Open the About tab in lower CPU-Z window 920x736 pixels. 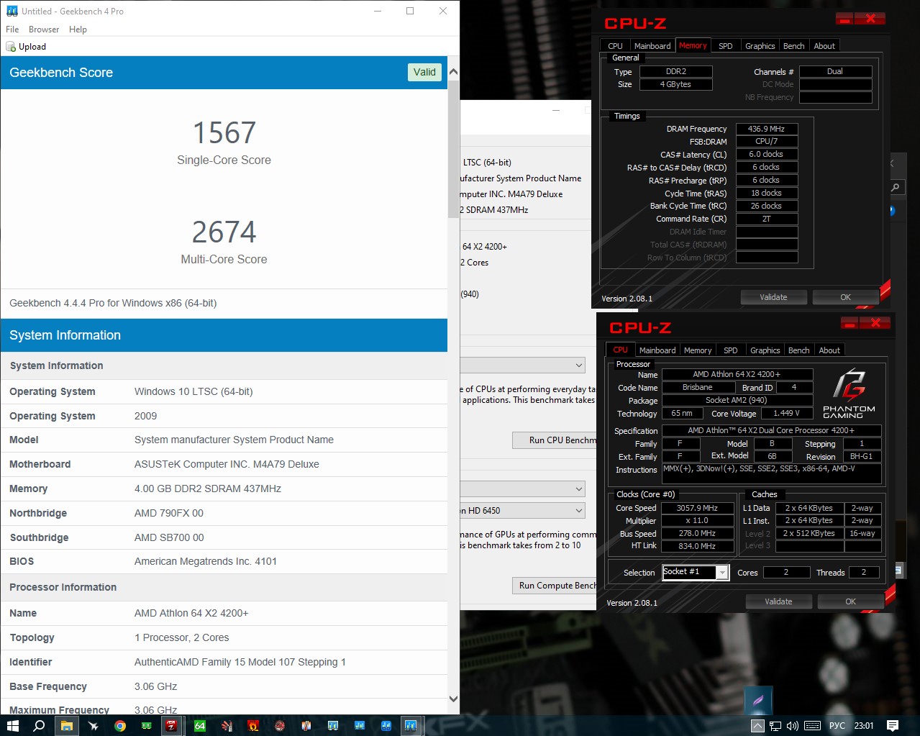click(x=829, y=350)
